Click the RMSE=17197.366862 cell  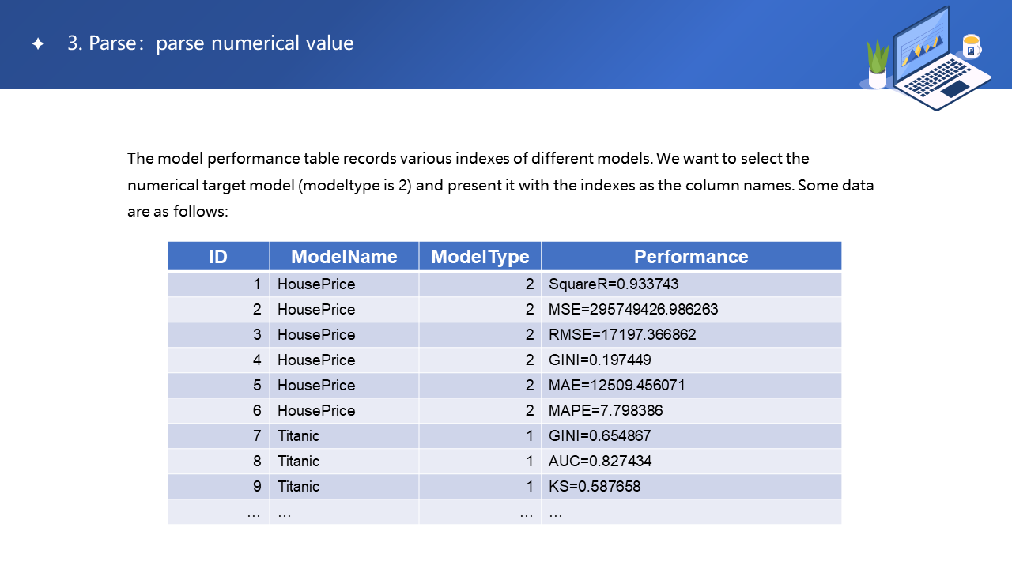click(622, 334)
